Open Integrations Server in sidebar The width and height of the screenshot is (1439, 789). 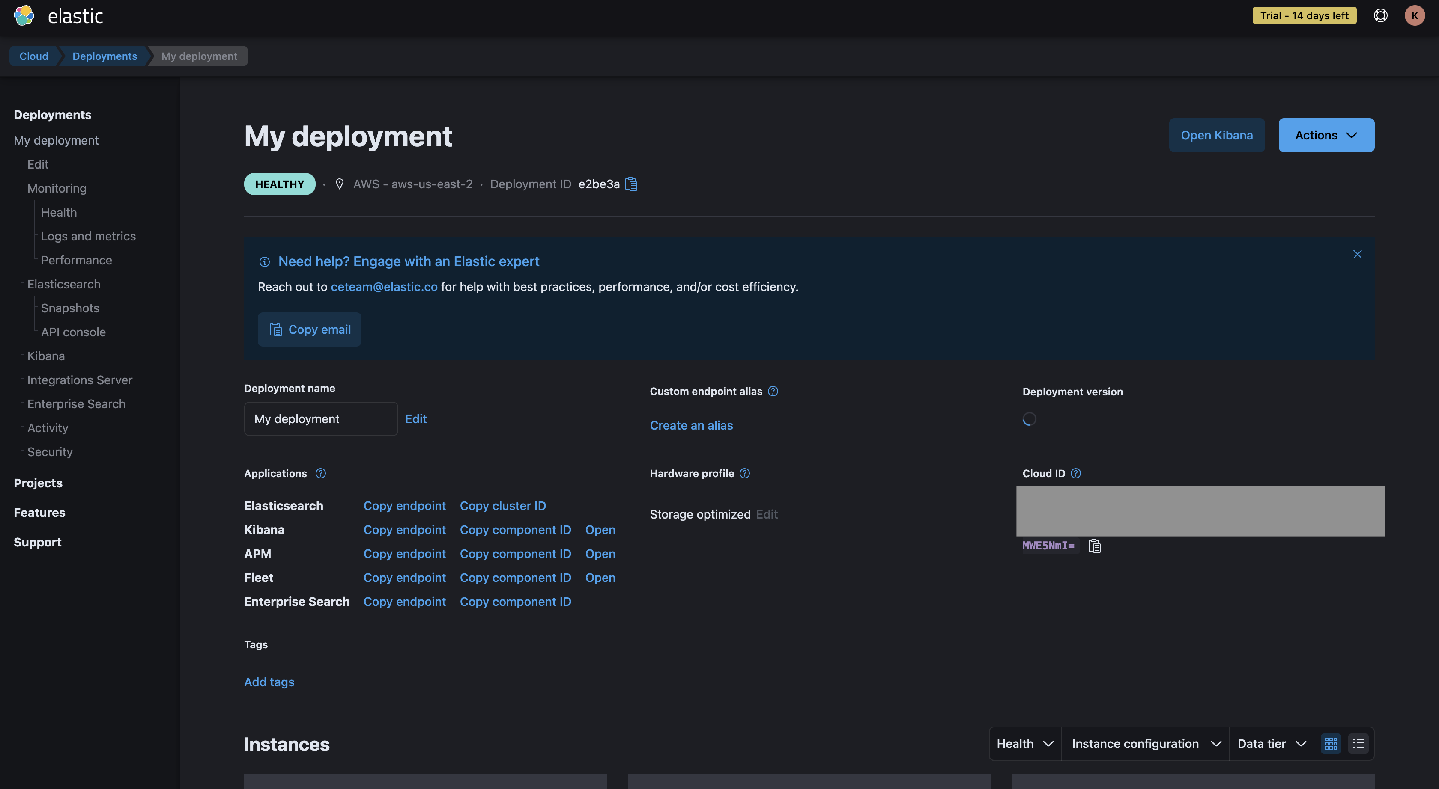[x=80, y=380]
